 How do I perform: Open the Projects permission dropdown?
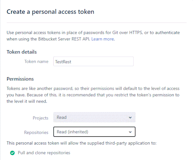click(94, 117)
